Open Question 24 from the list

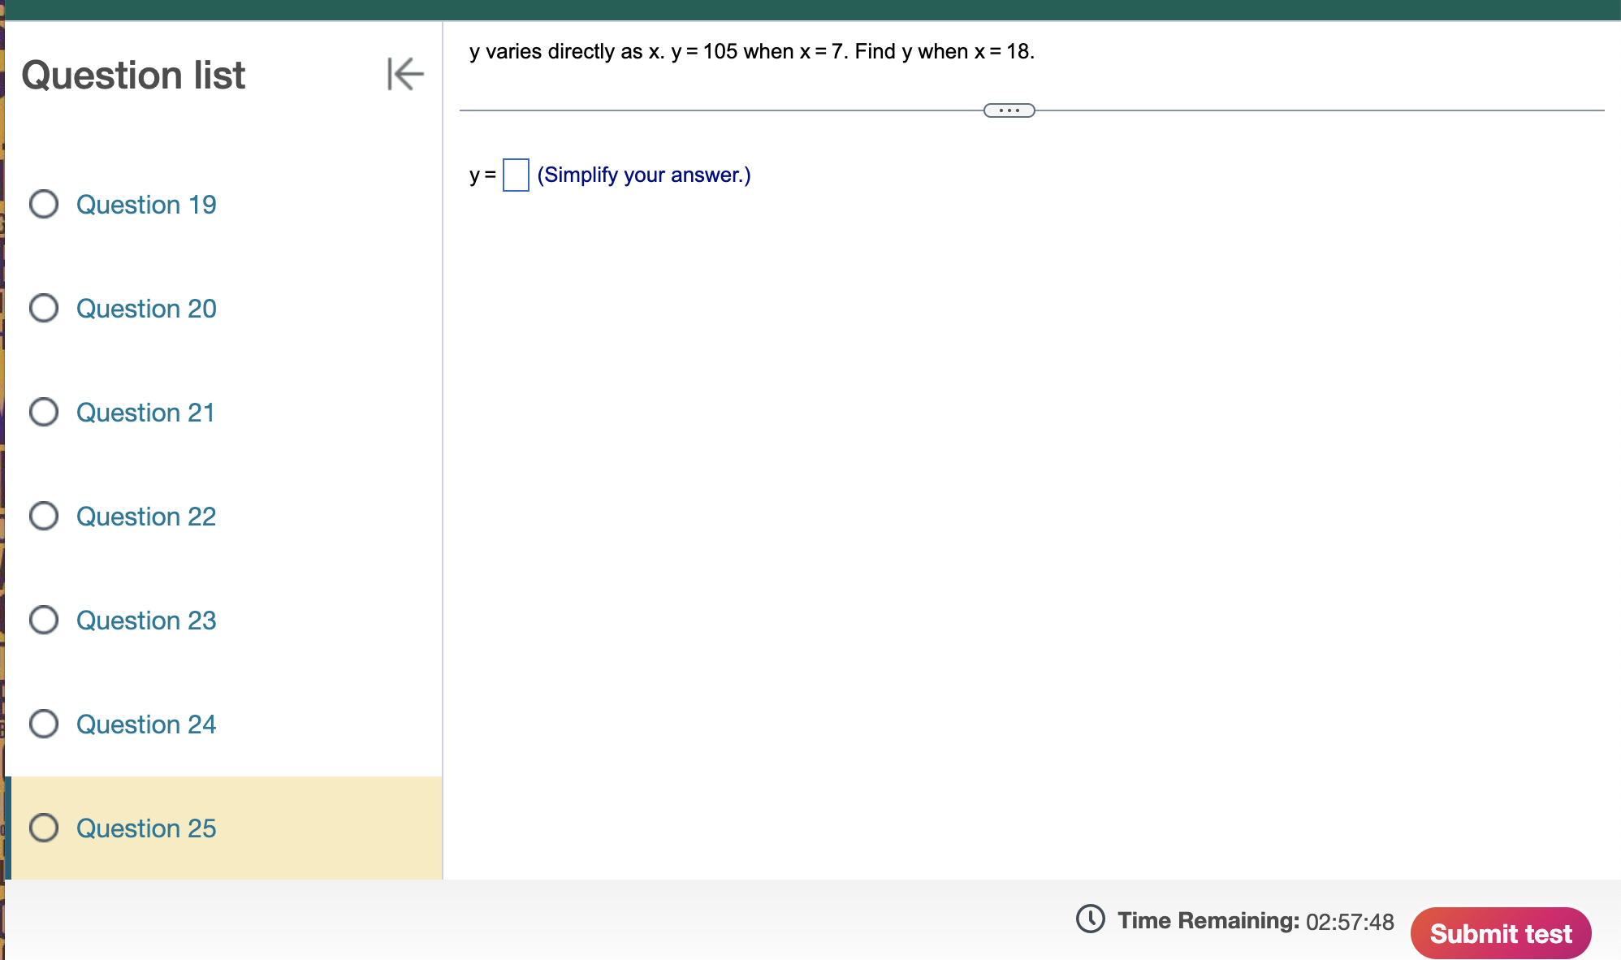point(146,724)
